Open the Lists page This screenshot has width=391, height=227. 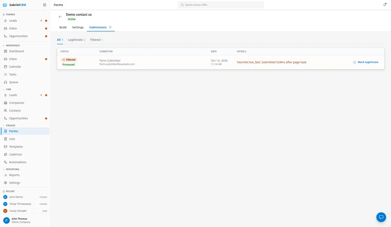[x=25, y=139]
